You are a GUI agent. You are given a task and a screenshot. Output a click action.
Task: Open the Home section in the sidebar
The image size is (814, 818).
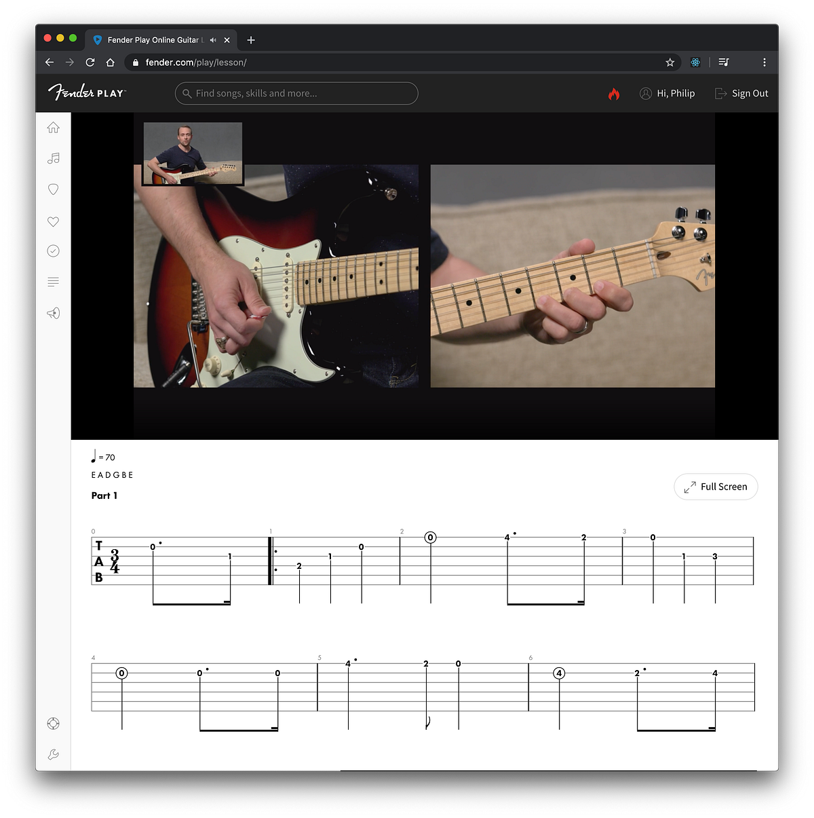[53, 127]
